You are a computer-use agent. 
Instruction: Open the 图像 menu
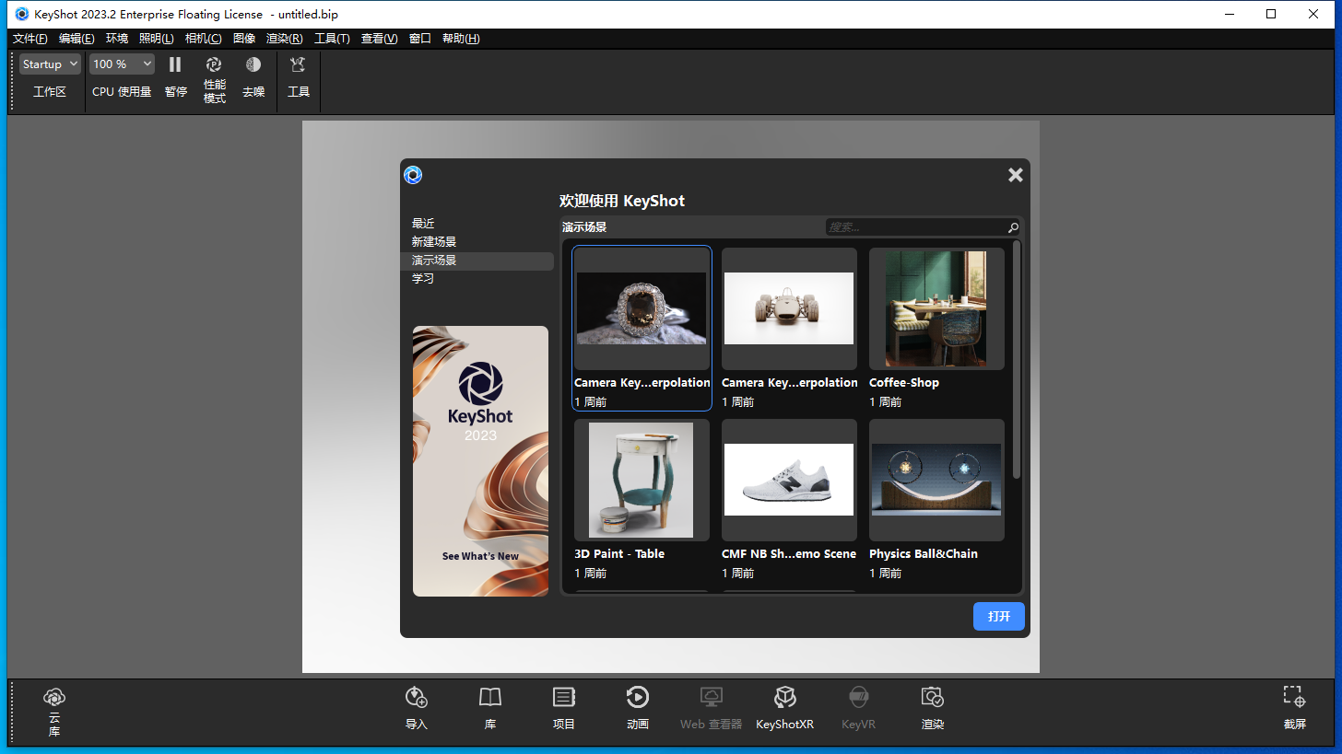(244, 39)
